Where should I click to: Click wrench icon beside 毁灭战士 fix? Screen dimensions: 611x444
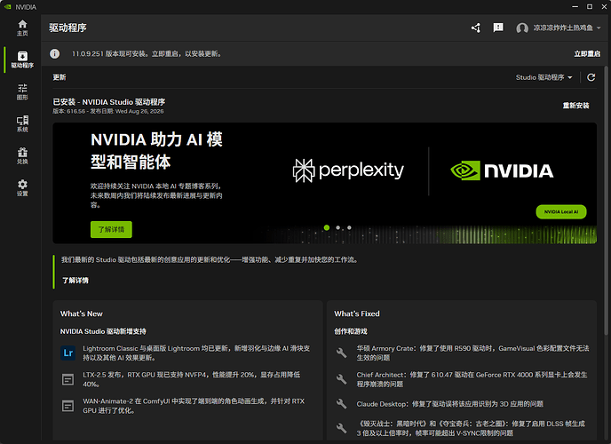pyautogui.click(x=341, y=428)
